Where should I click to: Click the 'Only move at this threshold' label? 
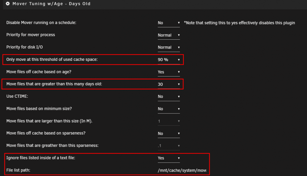(52, 59)
